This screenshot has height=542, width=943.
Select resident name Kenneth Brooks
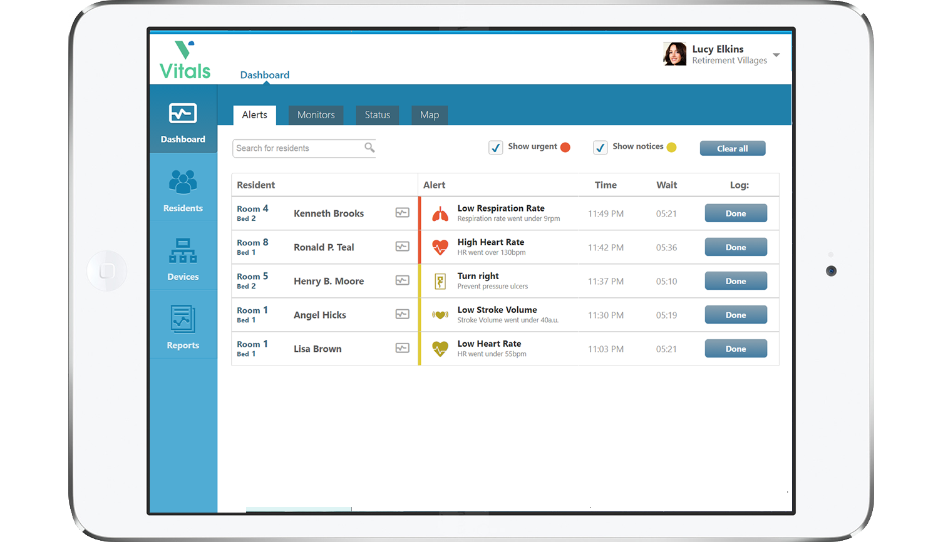click(x=329, y=213)
